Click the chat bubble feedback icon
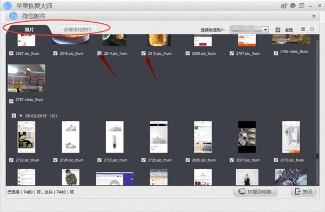The image size is (325, 212). [292, 5]
